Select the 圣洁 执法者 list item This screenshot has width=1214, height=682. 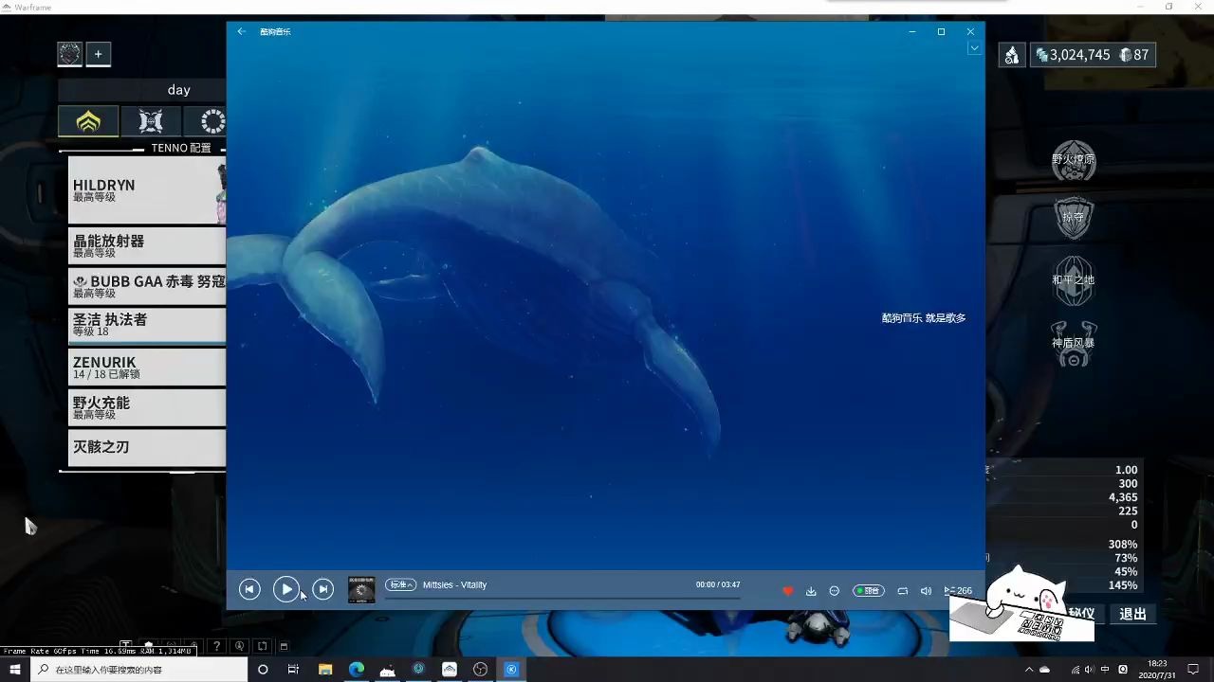[x=142, y=325]
